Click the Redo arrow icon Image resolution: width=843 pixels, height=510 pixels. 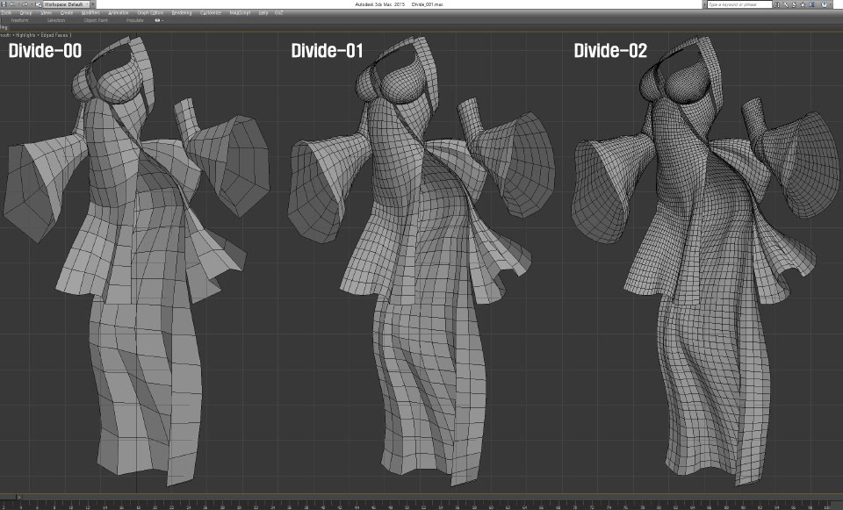point(25,4)
